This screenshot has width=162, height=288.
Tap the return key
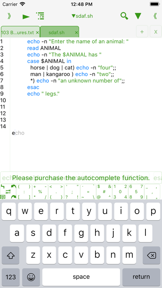click(141, 277)
